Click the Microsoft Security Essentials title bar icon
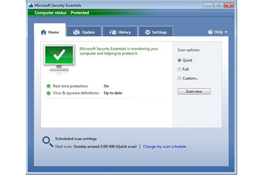The height and width of the screenshot is (175, 263). 31,5
